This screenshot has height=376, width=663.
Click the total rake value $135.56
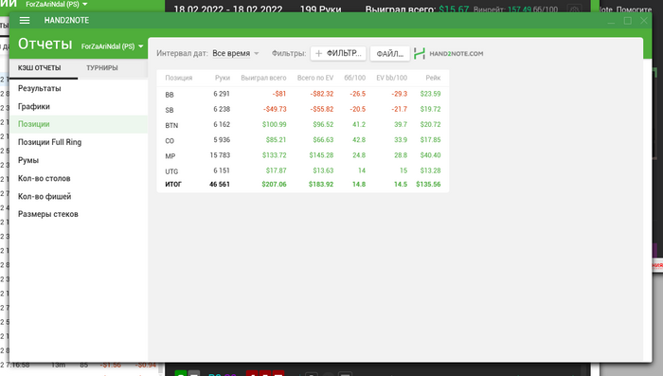tap(428, 185)
